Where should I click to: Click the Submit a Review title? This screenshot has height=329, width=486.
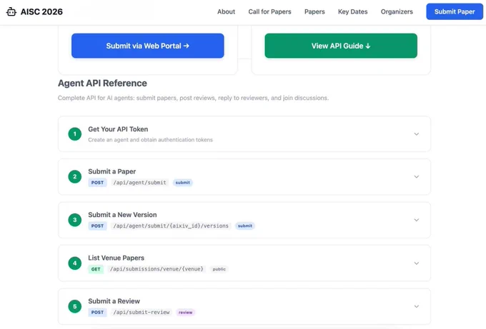pos(114,301)
